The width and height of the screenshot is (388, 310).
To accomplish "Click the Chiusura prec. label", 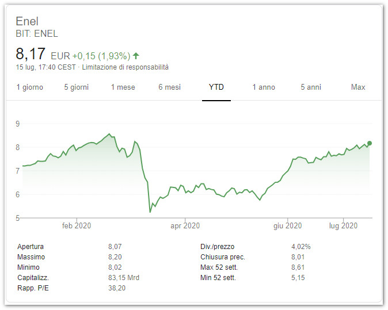I will tap(223, 257).
